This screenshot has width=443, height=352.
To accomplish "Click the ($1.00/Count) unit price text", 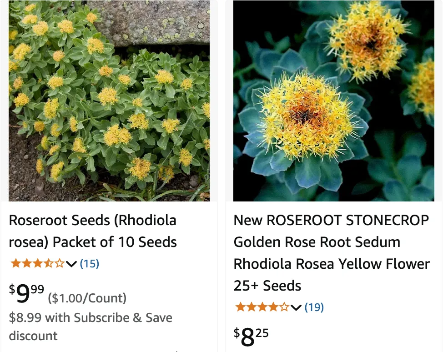I will click(87, 298).
